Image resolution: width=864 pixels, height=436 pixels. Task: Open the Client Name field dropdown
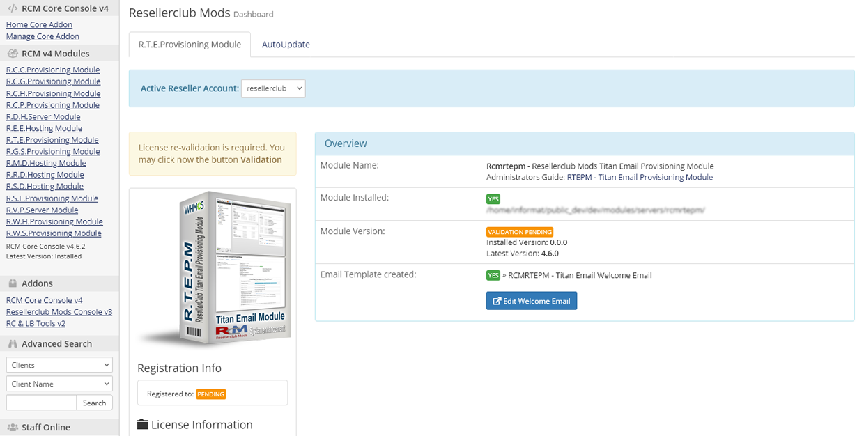pos(59,384)
